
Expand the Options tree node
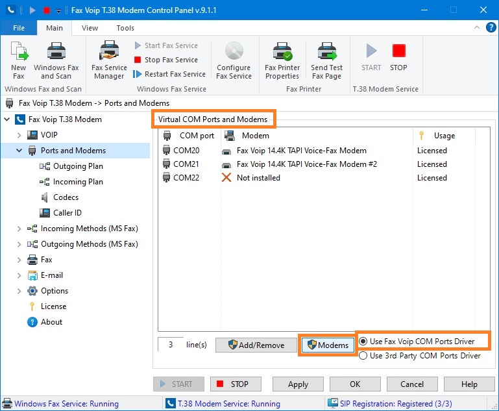[x=19, y=291]
